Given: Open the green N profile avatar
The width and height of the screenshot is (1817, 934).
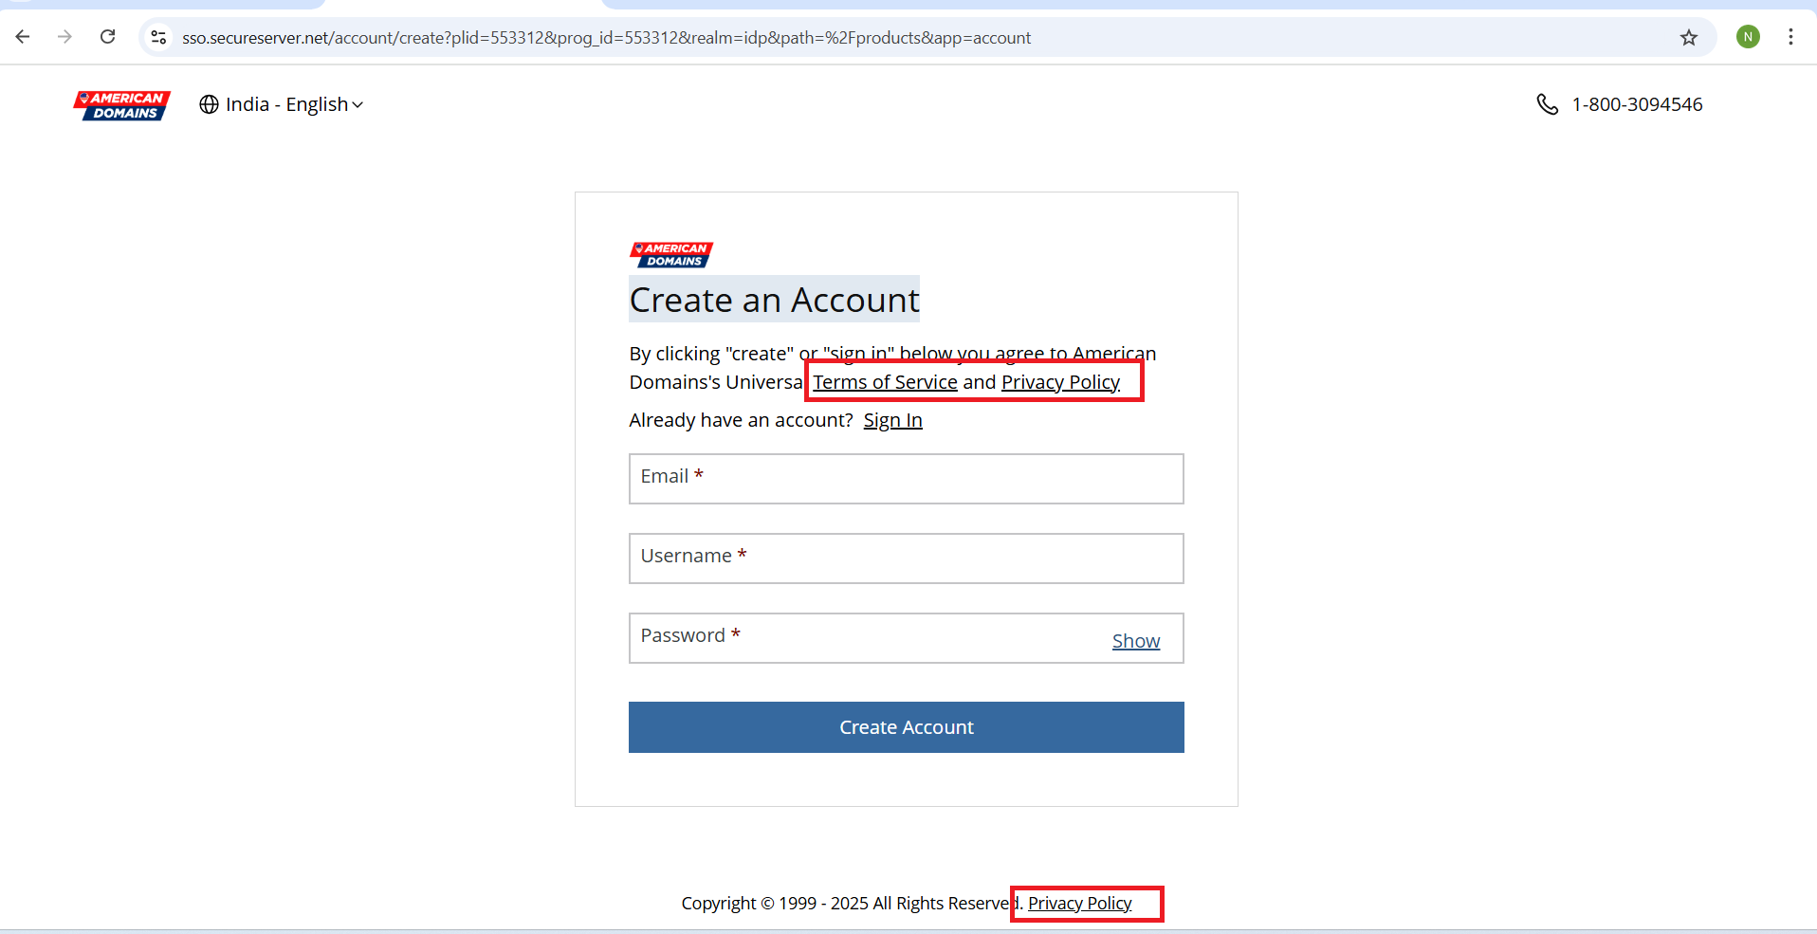Looking at the screenshot, I should click(x=1748, y=37).
